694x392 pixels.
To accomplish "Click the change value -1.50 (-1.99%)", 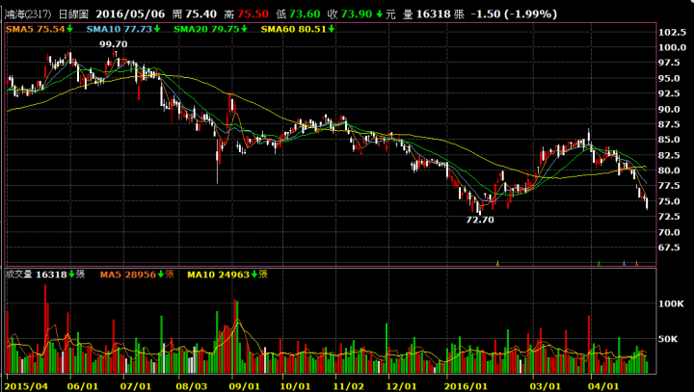I will pos(514,14).
